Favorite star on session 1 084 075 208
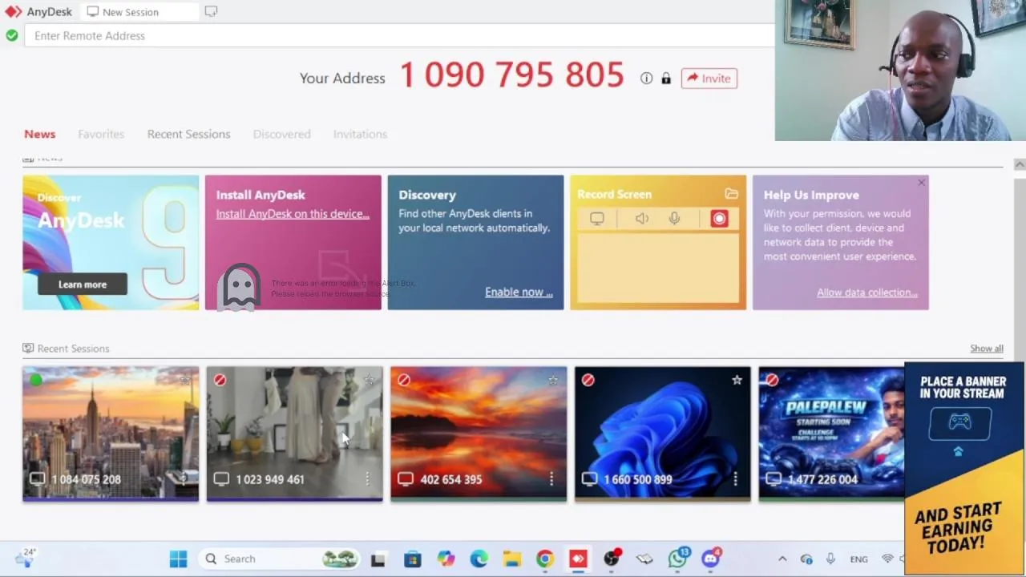The image size is (1026, 577). [x=185, y=380]
